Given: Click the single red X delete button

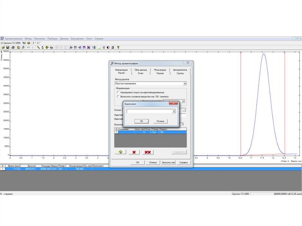Looking at the screenshot, I should click(134, 152).
